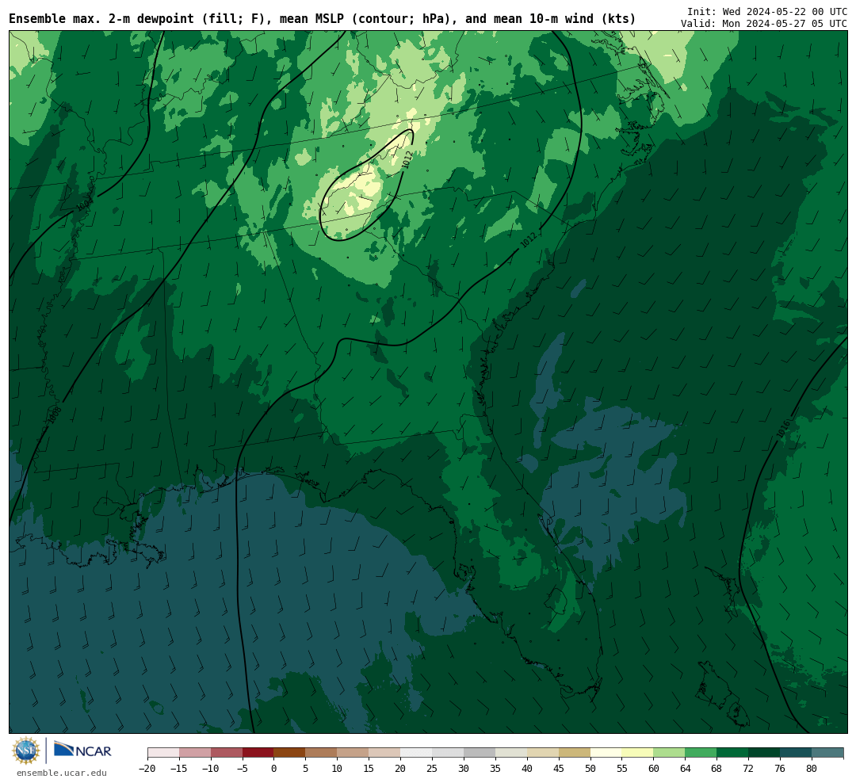
Task: Click the 80 colorbar tick label
Action: [x=812, y=769]
